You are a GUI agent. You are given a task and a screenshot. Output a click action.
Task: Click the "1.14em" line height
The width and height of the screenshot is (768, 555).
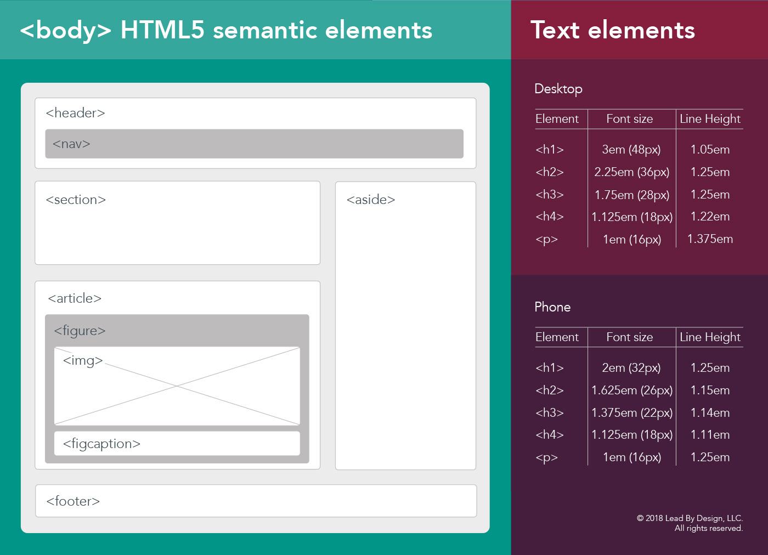(710, 413)
